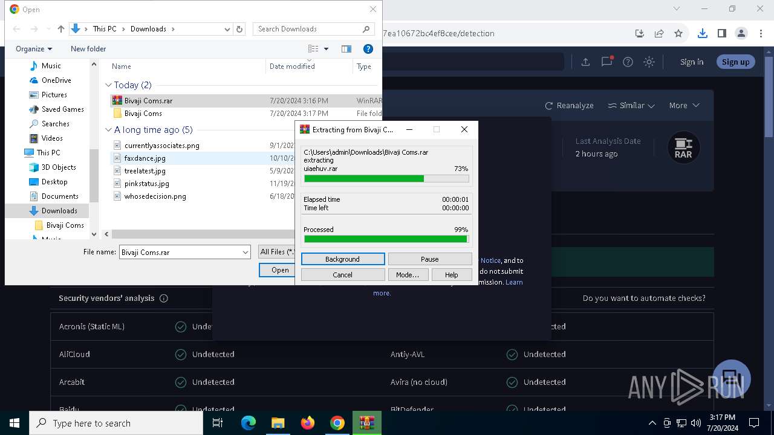
Task: Click the Up folder arrow in Open dialog
Action: (x=61, y=29)
